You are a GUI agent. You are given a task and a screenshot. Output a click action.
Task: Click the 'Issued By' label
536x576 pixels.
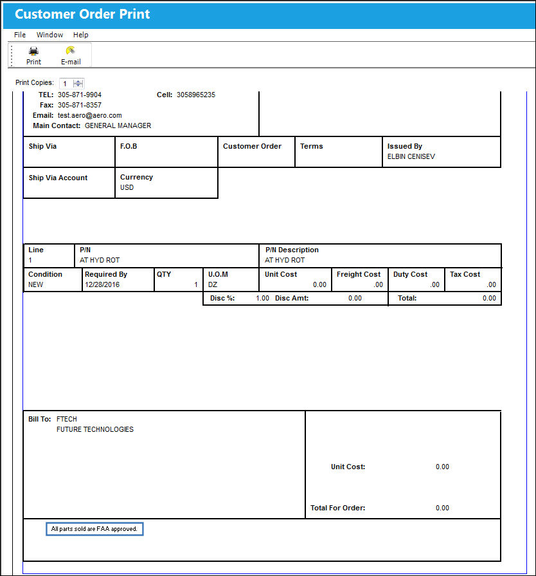pos(405,146)
